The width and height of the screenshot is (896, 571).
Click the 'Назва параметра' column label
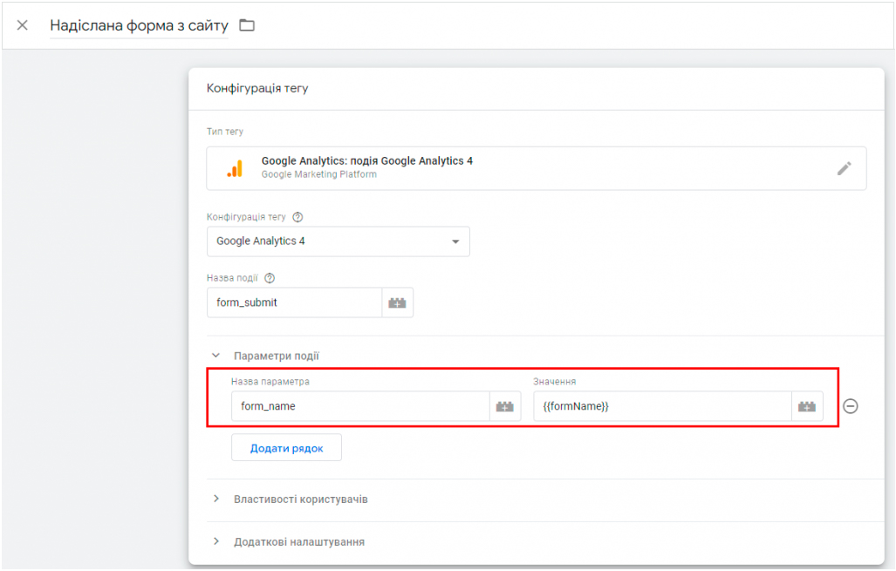point(270,382)
